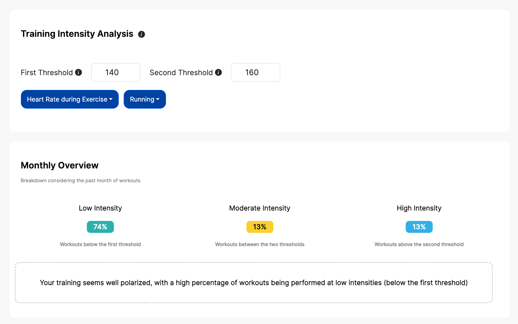This screenshot has width=518, height=324.
Task: Open the Running activity dropdown
Action: (145, 99)
